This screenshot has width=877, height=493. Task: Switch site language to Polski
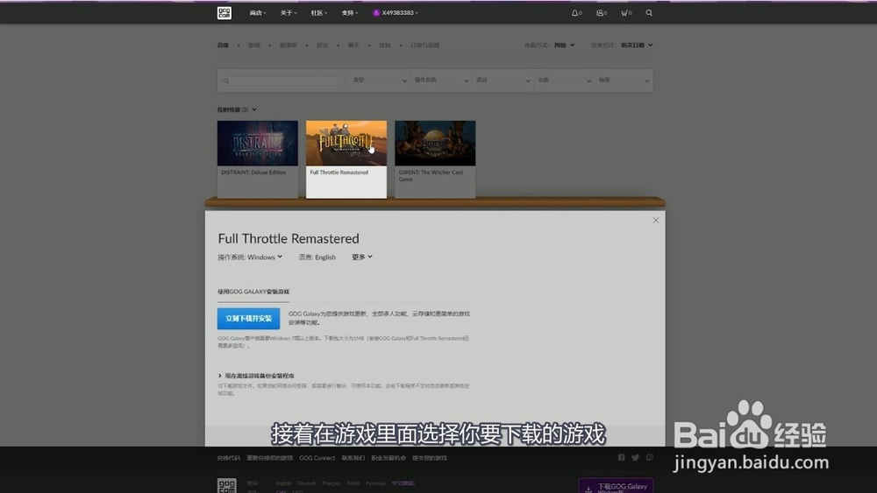tap(353, 483)
